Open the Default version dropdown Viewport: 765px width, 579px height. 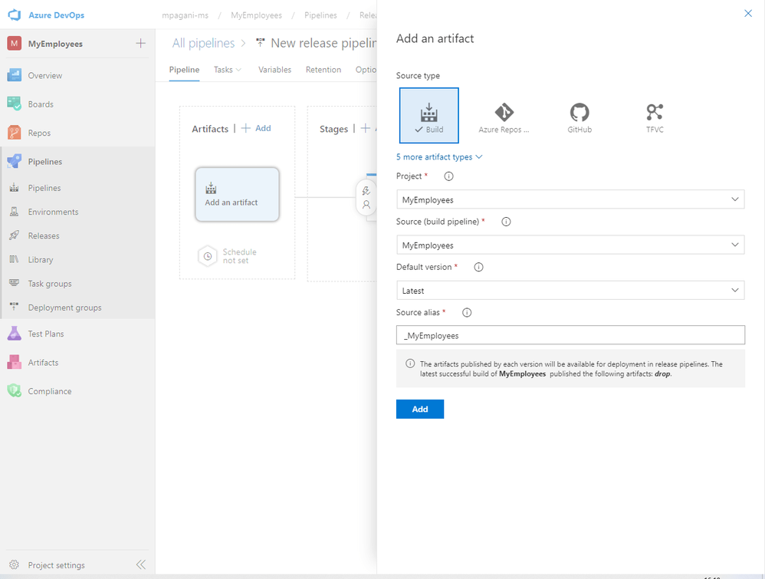click(570, 290)
